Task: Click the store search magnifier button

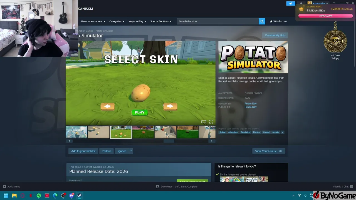Action: (262, 21)
